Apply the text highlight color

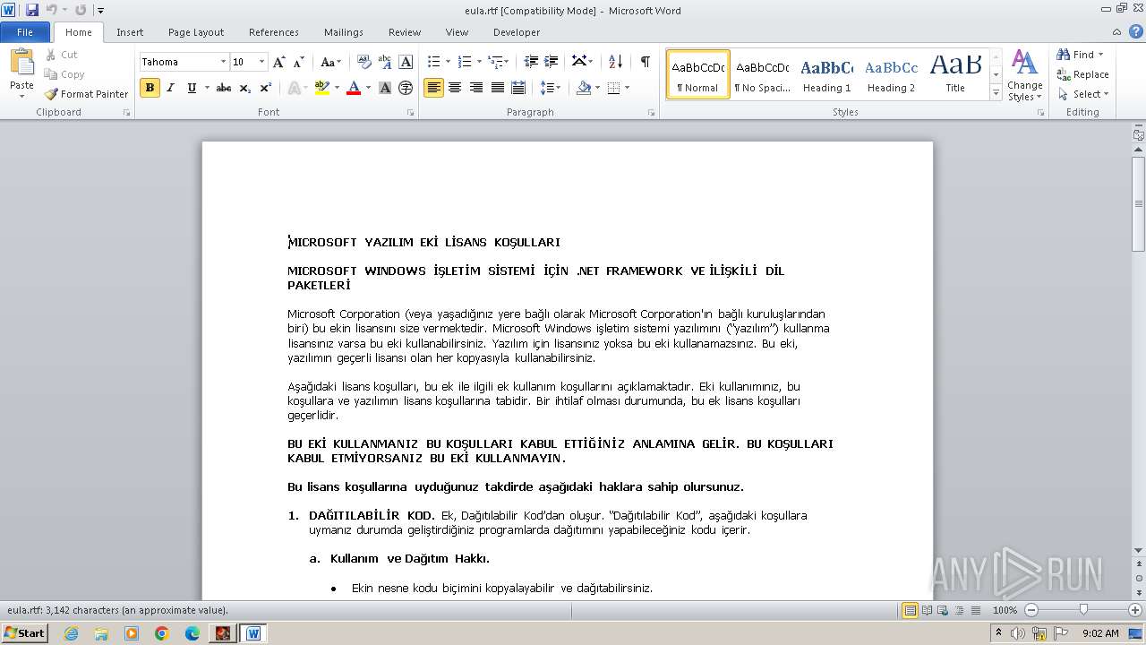click(322, 88)
